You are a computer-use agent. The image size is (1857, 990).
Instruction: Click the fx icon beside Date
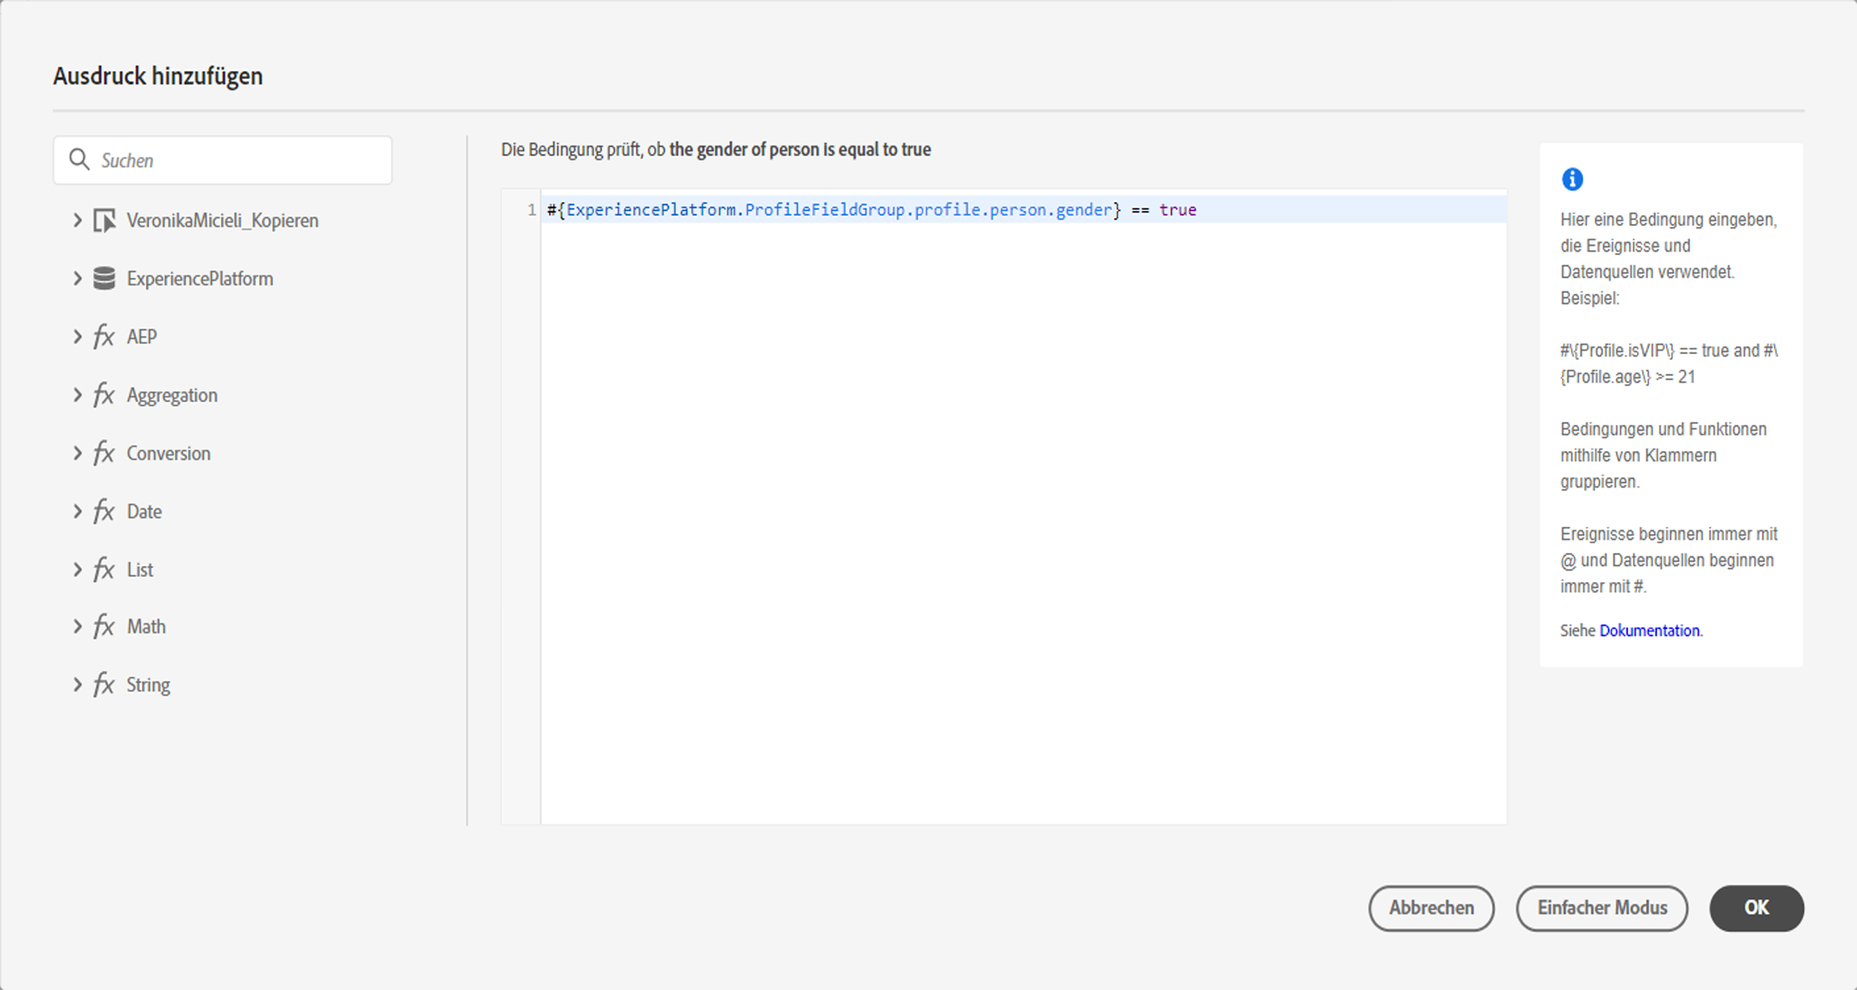click(103, 511)
